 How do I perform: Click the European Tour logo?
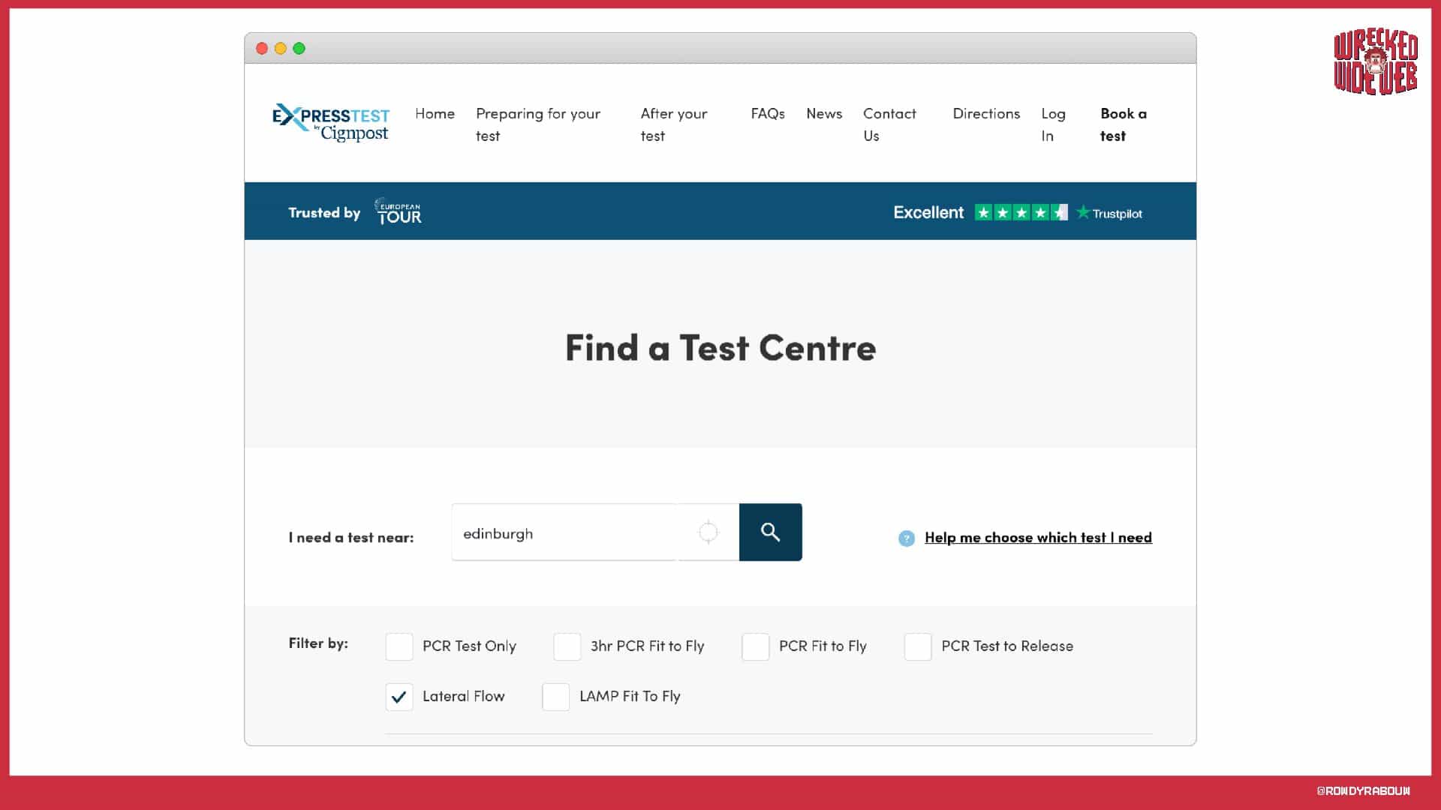pos(398,212)
